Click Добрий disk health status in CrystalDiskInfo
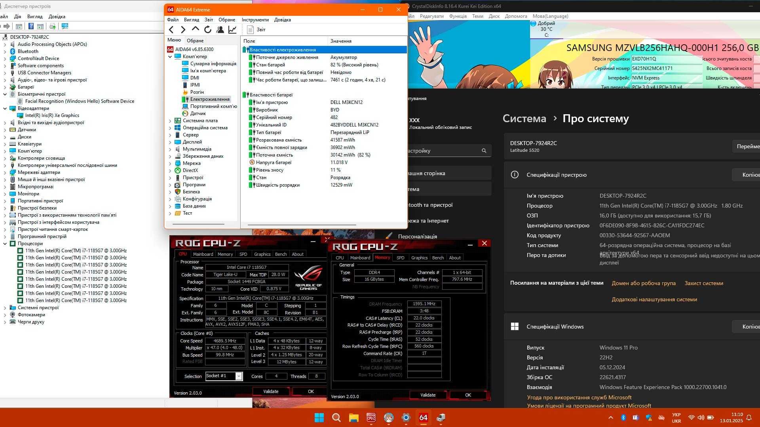 click(546, 23)
